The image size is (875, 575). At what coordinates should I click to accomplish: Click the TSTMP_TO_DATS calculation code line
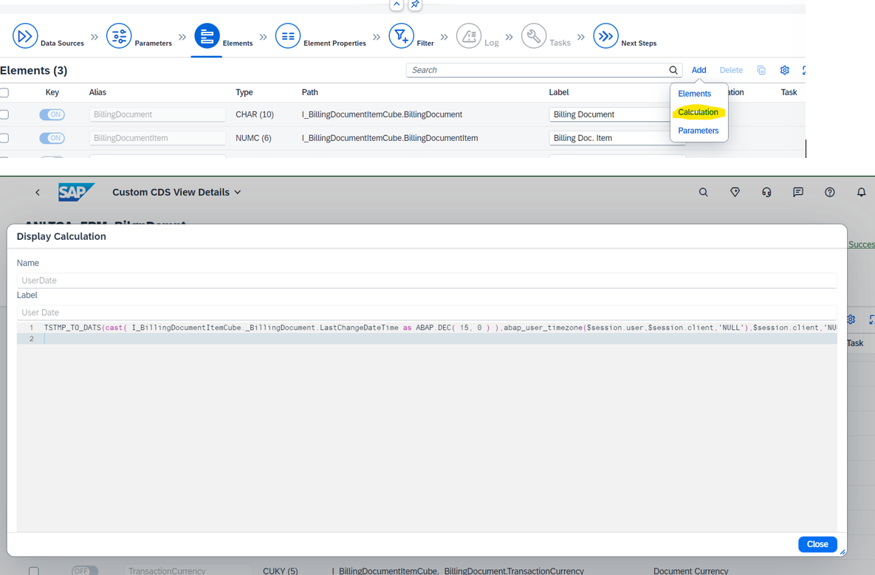pyautogui.click(x=440, y=328)
